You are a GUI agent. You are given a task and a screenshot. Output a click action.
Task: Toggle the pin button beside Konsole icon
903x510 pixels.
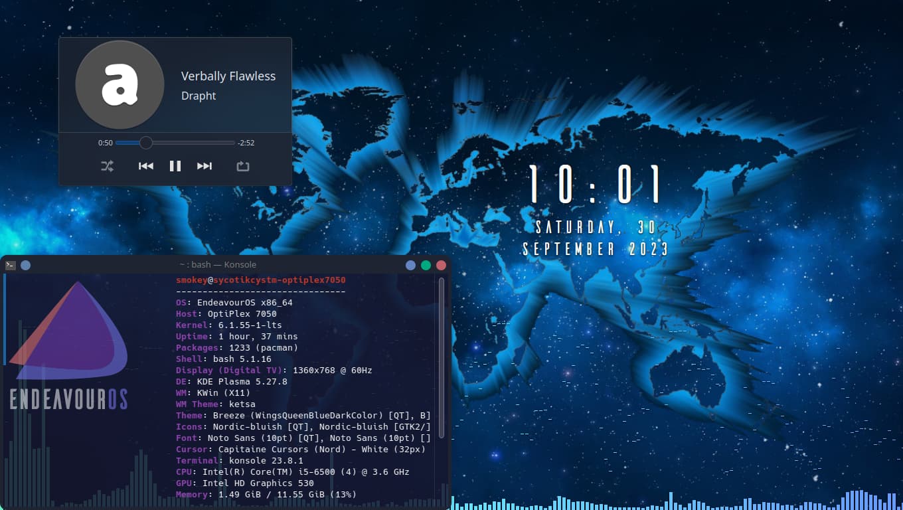25,265
